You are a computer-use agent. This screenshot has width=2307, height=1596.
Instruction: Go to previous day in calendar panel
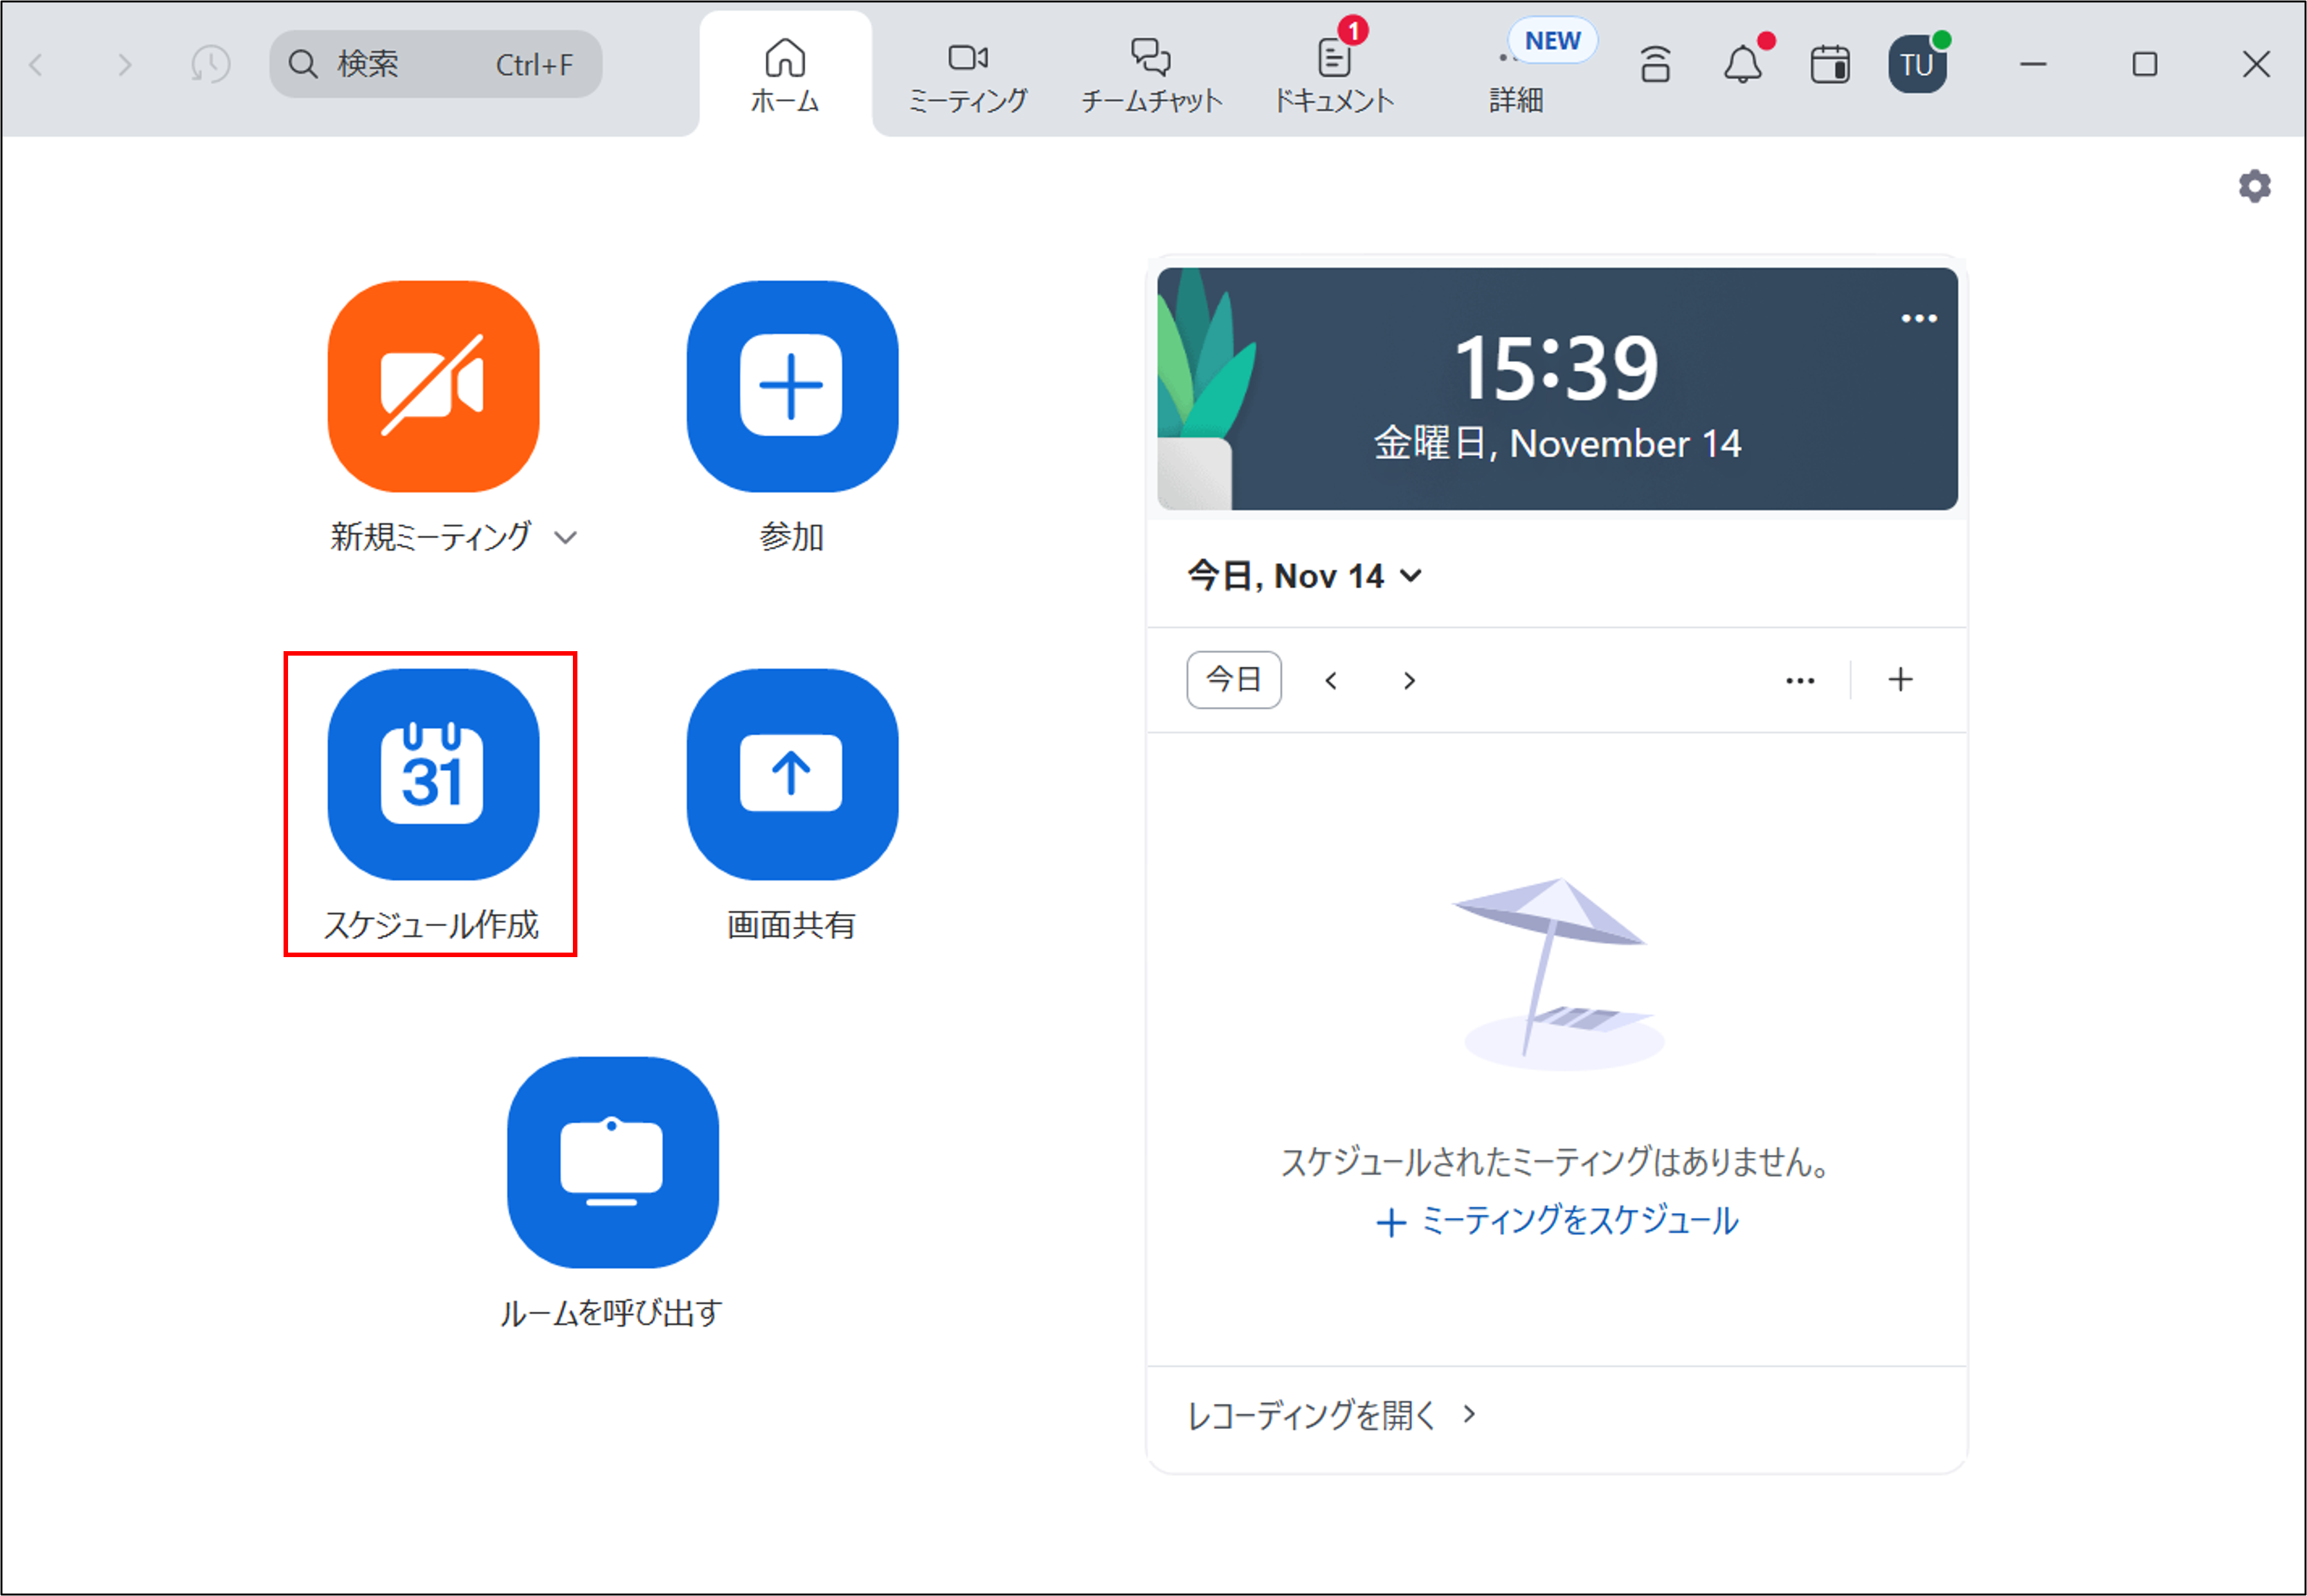1330,681
